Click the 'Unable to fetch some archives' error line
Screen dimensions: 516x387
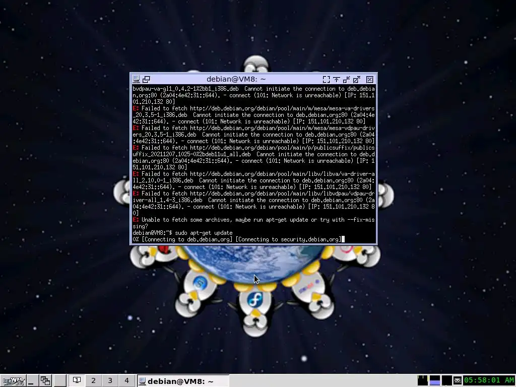pyautogui.click(x=253, y=223)
